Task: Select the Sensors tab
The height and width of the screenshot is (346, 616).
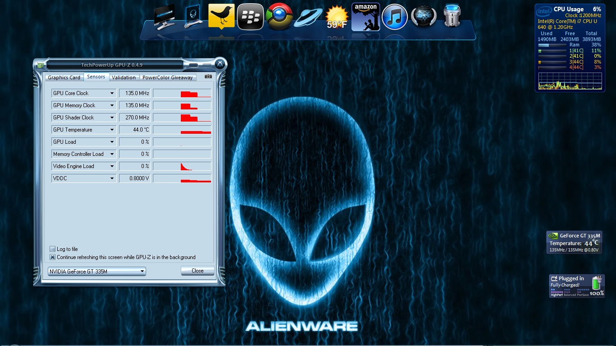Action: 96,77
